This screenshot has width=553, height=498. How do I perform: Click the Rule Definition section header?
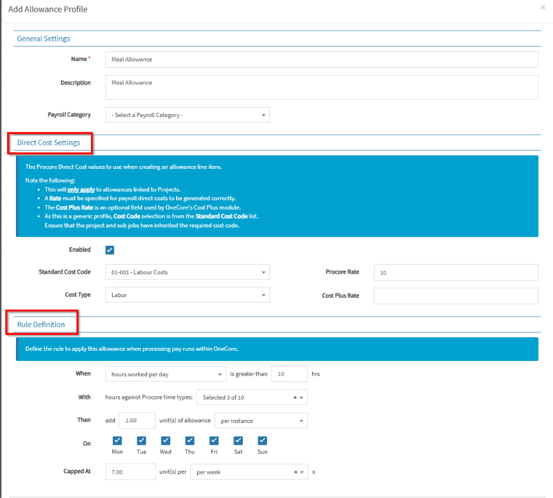(41, 324)
